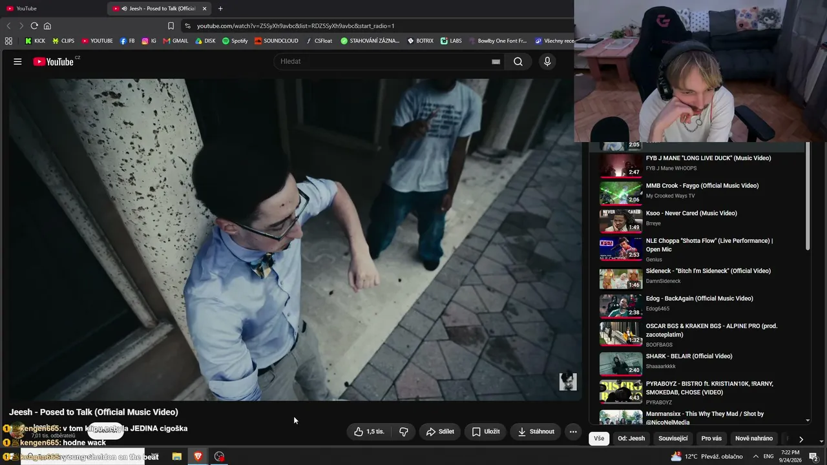
Task: Activate voice search microphone
Action: pyautogui.click(x=547, y=61)
